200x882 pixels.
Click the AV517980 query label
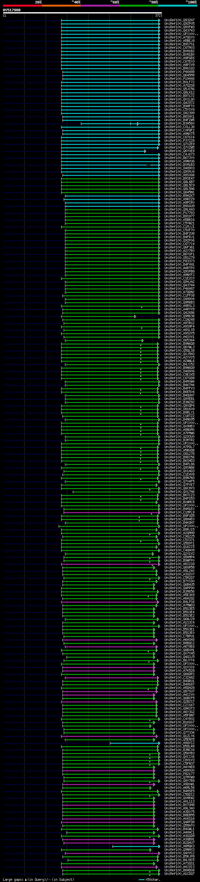pos(12,10)
